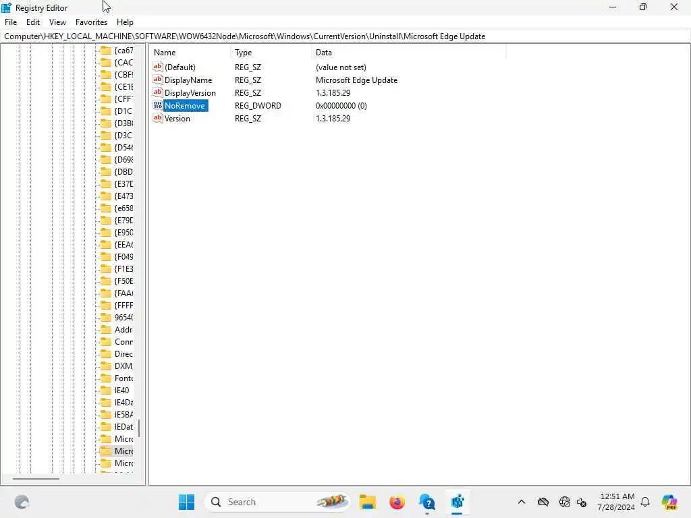Select the DisplayName value name

point(188,80)
